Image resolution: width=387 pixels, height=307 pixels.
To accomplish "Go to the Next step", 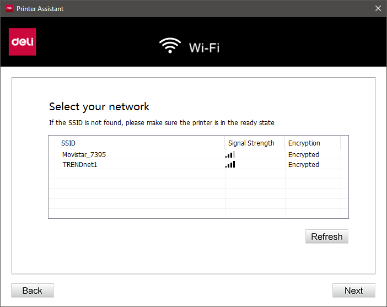I will 353,290.
